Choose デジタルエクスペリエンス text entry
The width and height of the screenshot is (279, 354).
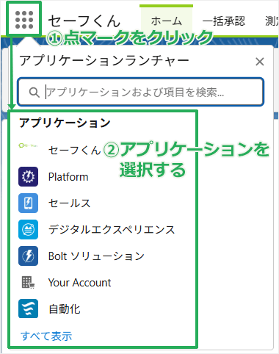pos(112,230)
